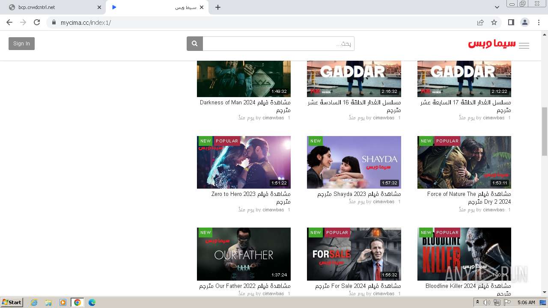The width and height of the screenshot is (548, 308).
Task: Open For Sale 2024 title link
Action: [358, 286]
